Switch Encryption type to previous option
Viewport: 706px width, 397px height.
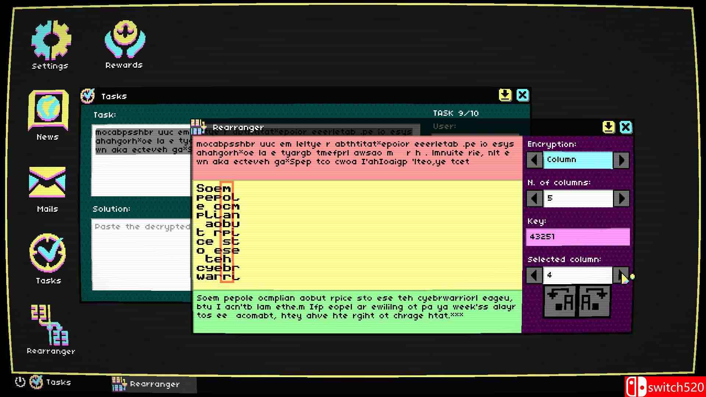(x=534, y=160)
